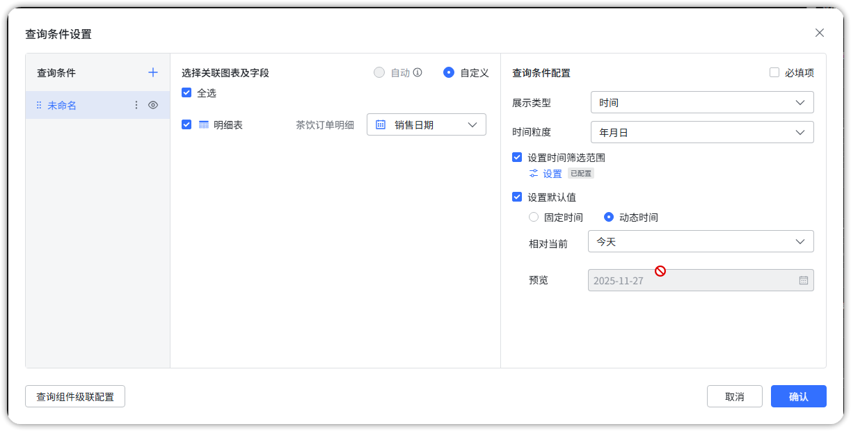Select the 自定义 radio option
The height and width of the screenshot is (431, 851).
click(449, 72)
